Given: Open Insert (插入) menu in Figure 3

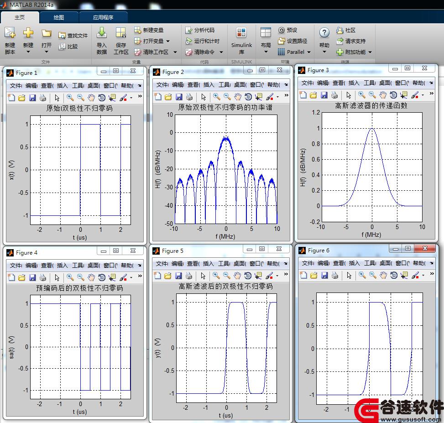Looking at the screenshot, I should (354, 83).
